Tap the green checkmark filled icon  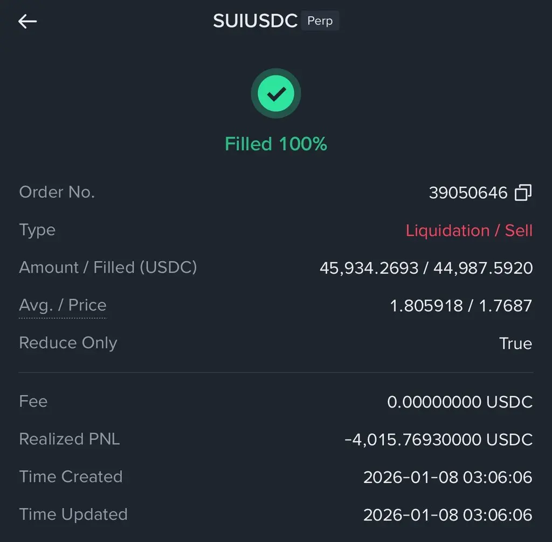coord(276,93)
